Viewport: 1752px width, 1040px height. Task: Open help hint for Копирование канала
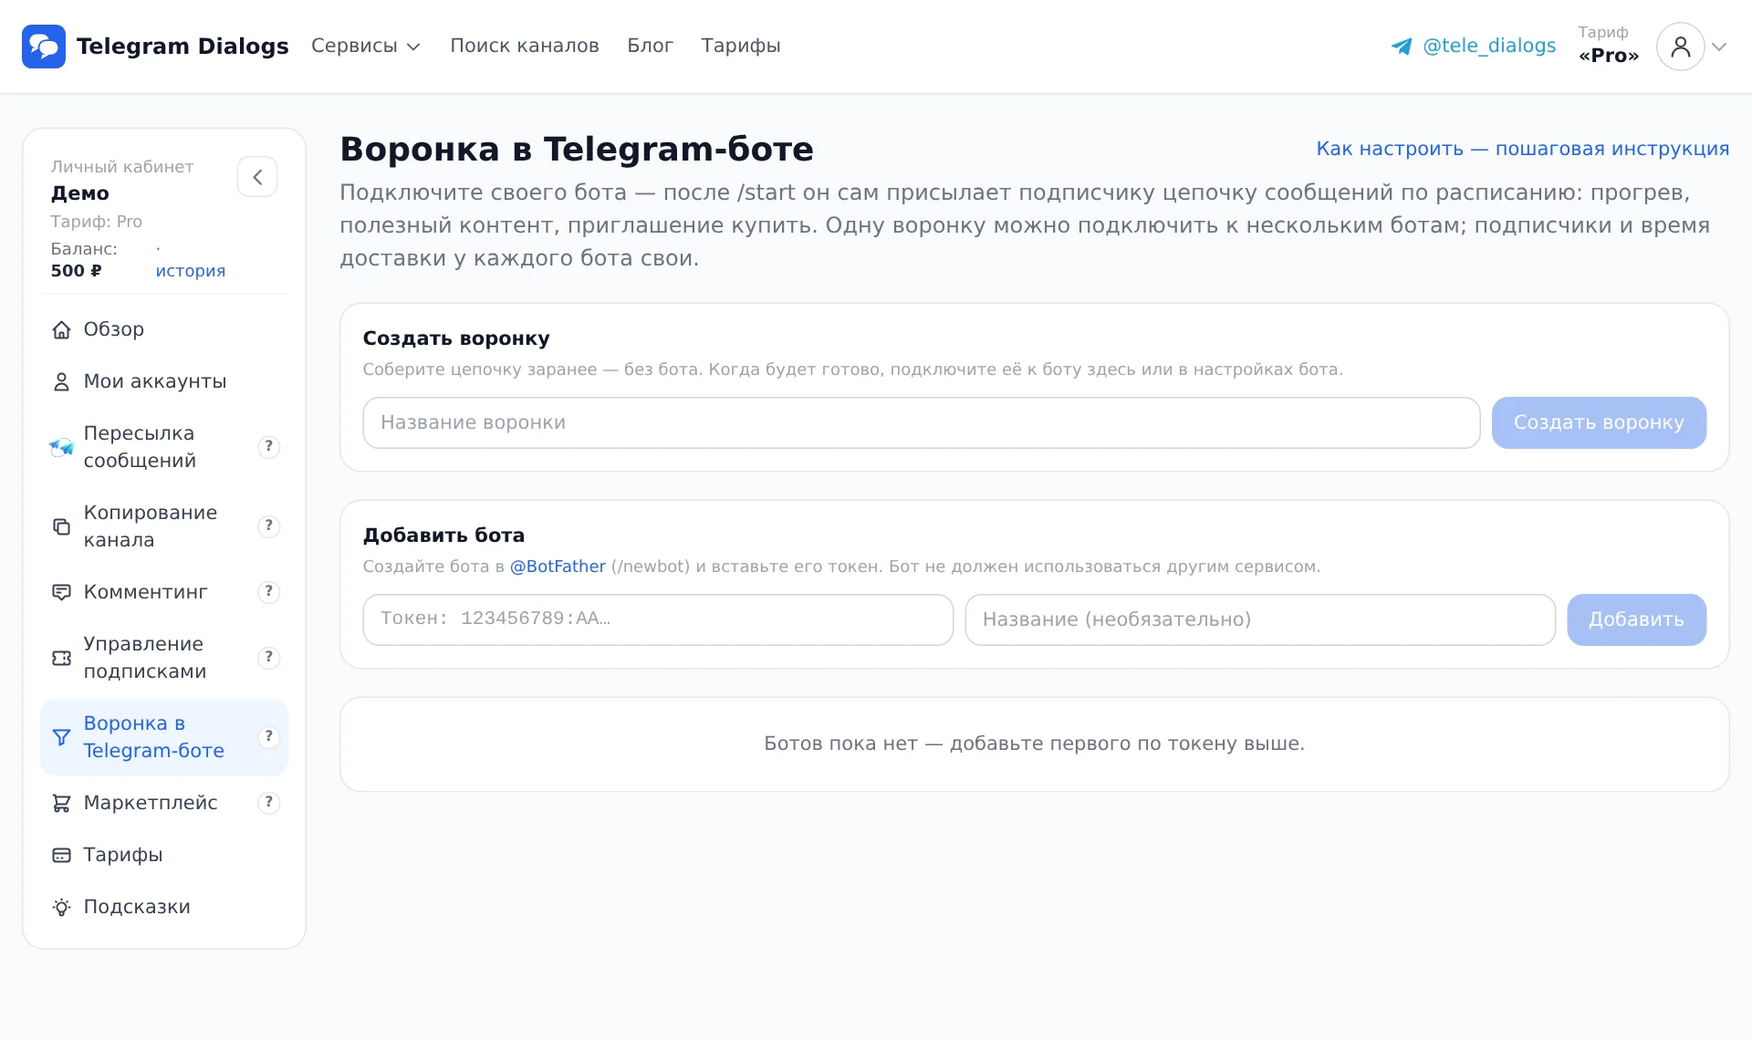pos(268,525)
